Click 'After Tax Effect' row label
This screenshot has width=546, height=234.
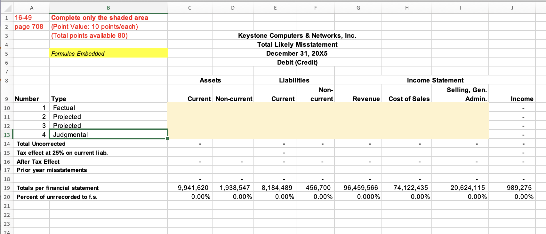click(38, 162)
